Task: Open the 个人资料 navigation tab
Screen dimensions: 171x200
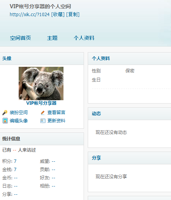Action: click(x=84, y=38)
